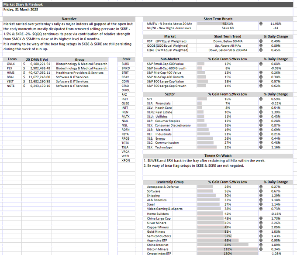Click up arrow for Aerospace & Defense
The height and width of the screenshot is (255, 297).
coord(261,186)
